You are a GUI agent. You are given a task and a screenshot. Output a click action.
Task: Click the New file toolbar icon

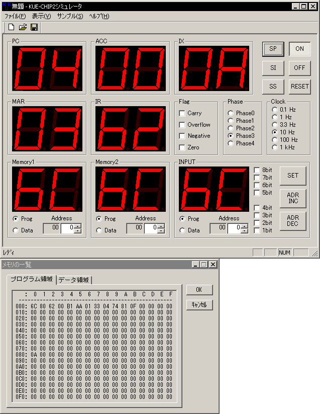(12, 27)
